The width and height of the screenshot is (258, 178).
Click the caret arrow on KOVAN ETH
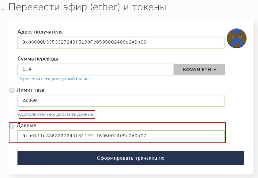[215, 70]
